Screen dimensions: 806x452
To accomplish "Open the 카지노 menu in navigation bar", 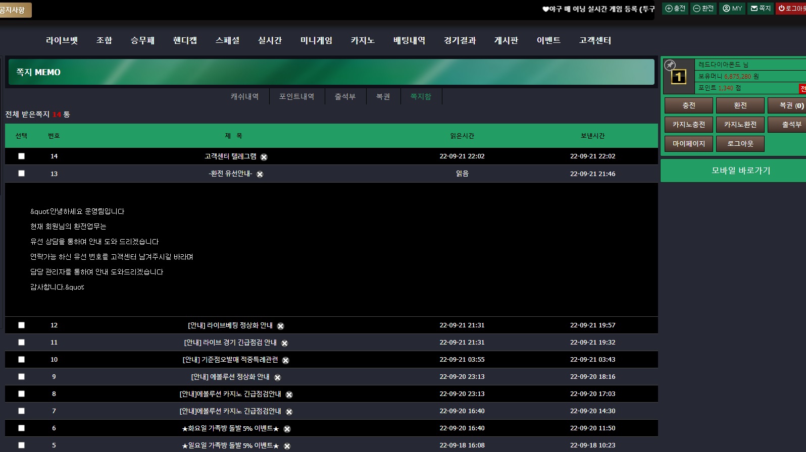I will coord(363,40).
